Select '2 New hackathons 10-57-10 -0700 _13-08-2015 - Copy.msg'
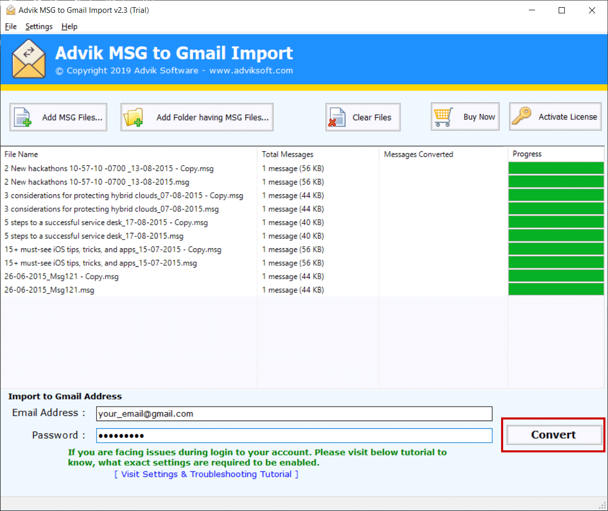This screenshot has width=608, height=511. tap(109, 169)
